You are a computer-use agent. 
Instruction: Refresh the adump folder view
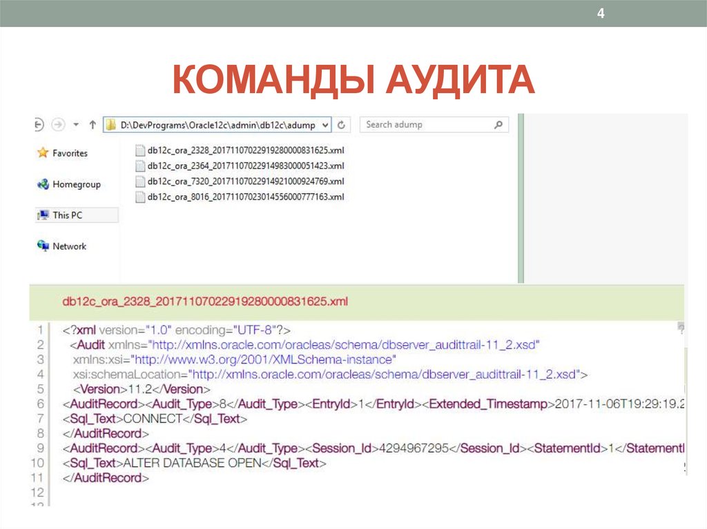pos(339,125)
